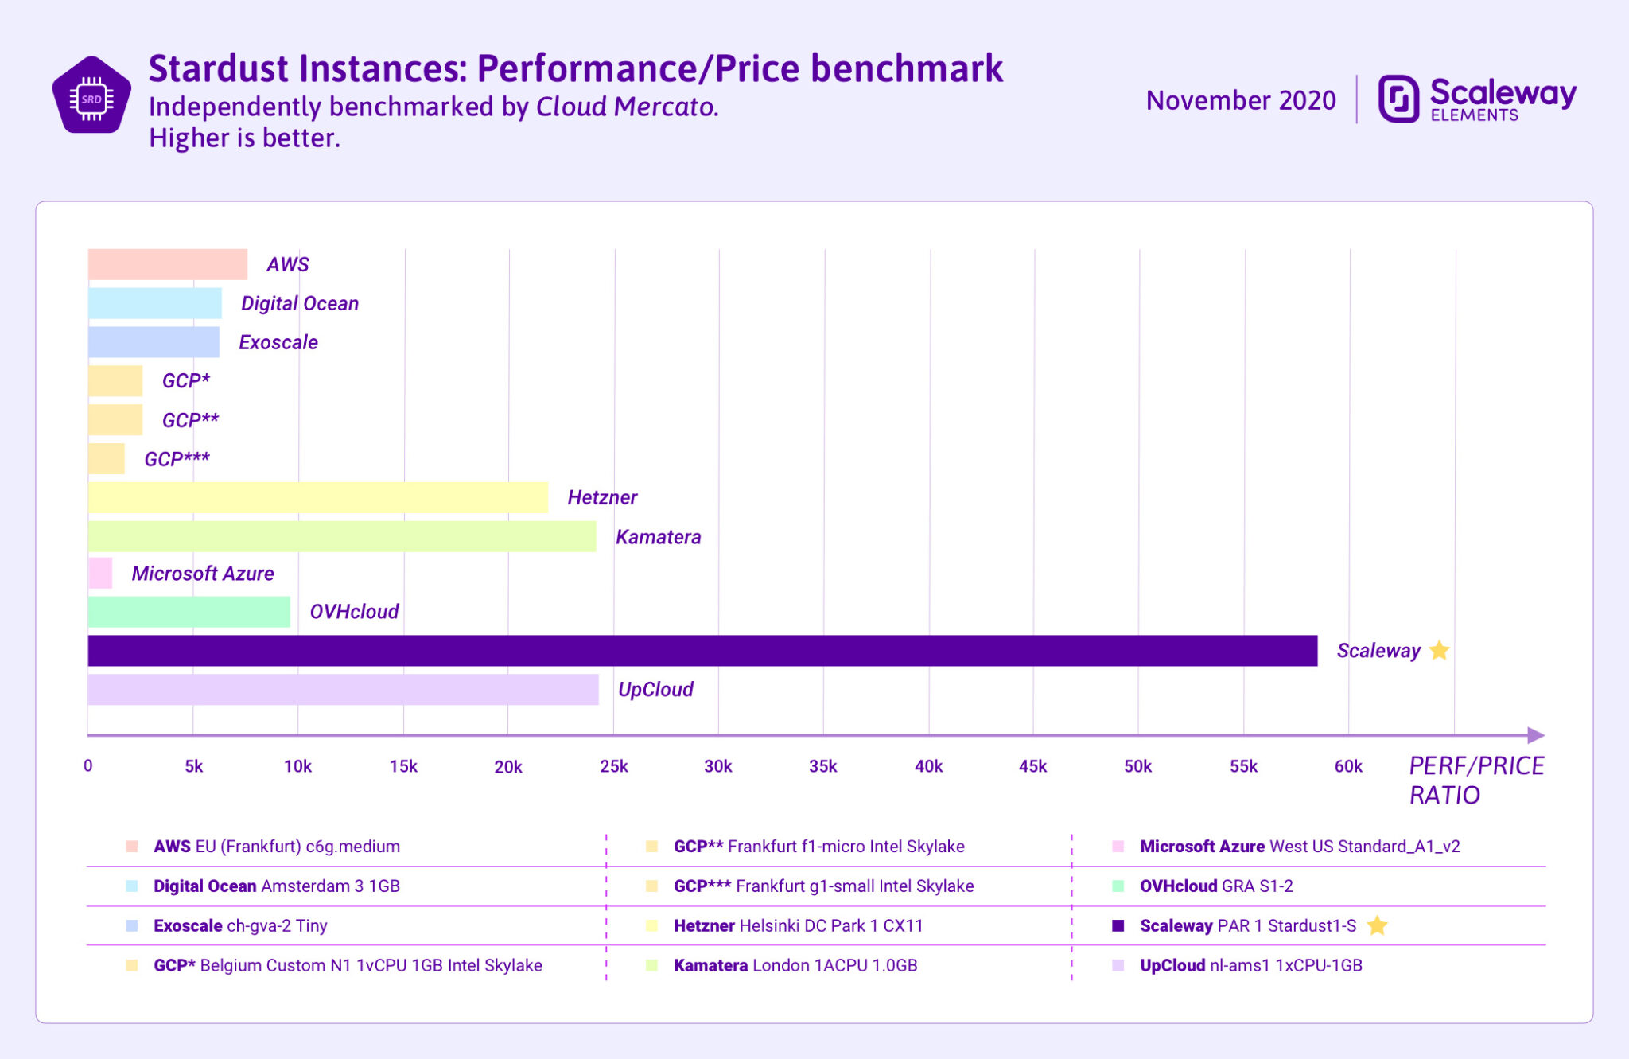Screen dimensions: 1629x1059
Task: Click the Kamatera green bar
Action: [342, 537]
